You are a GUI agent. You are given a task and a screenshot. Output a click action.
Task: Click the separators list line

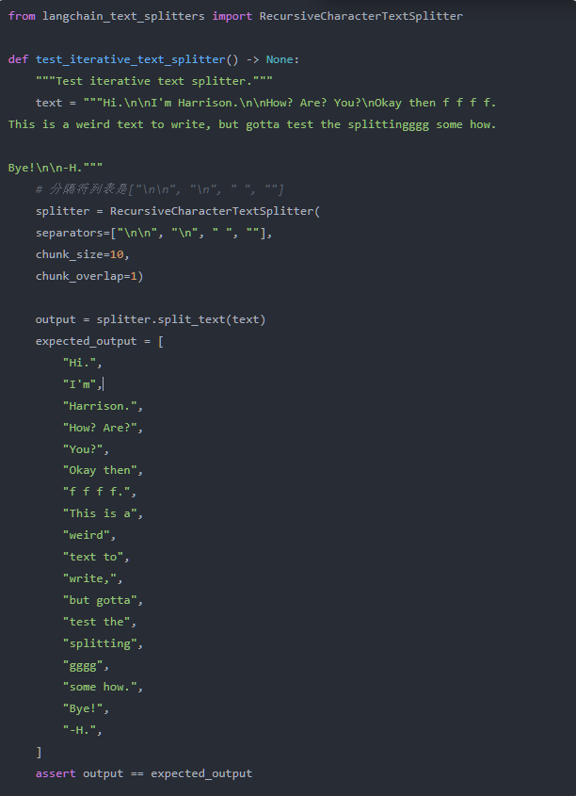click(x=154, y=233)
